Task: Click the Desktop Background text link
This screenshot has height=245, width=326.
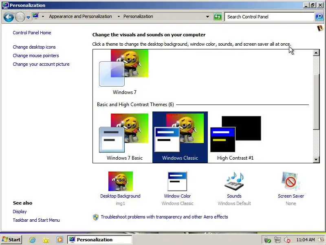Action: [120, 196]
